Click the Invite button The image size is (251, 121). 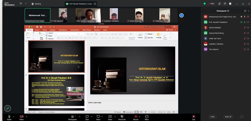click(x=212, y=117)
